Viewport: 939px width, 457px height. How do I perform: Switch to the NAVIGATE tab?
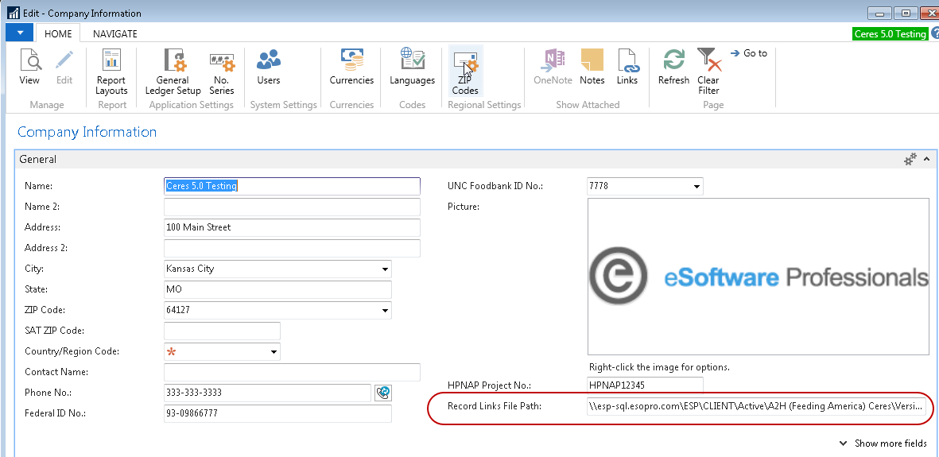115,34
